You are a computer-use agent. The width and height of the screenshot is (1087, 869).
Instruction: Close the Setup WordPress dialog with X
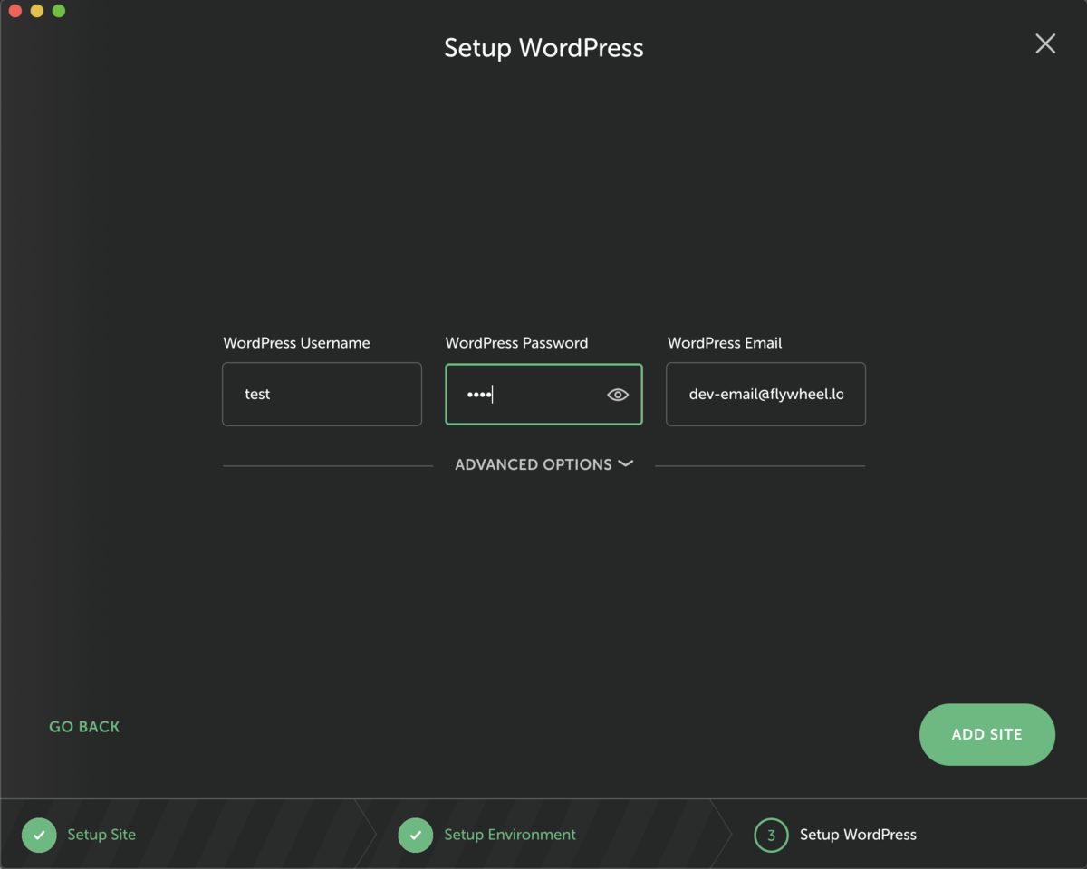click(1045, 43)
